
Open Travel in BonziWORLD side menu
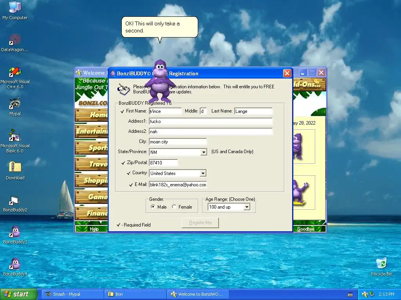tap(92, 164)
